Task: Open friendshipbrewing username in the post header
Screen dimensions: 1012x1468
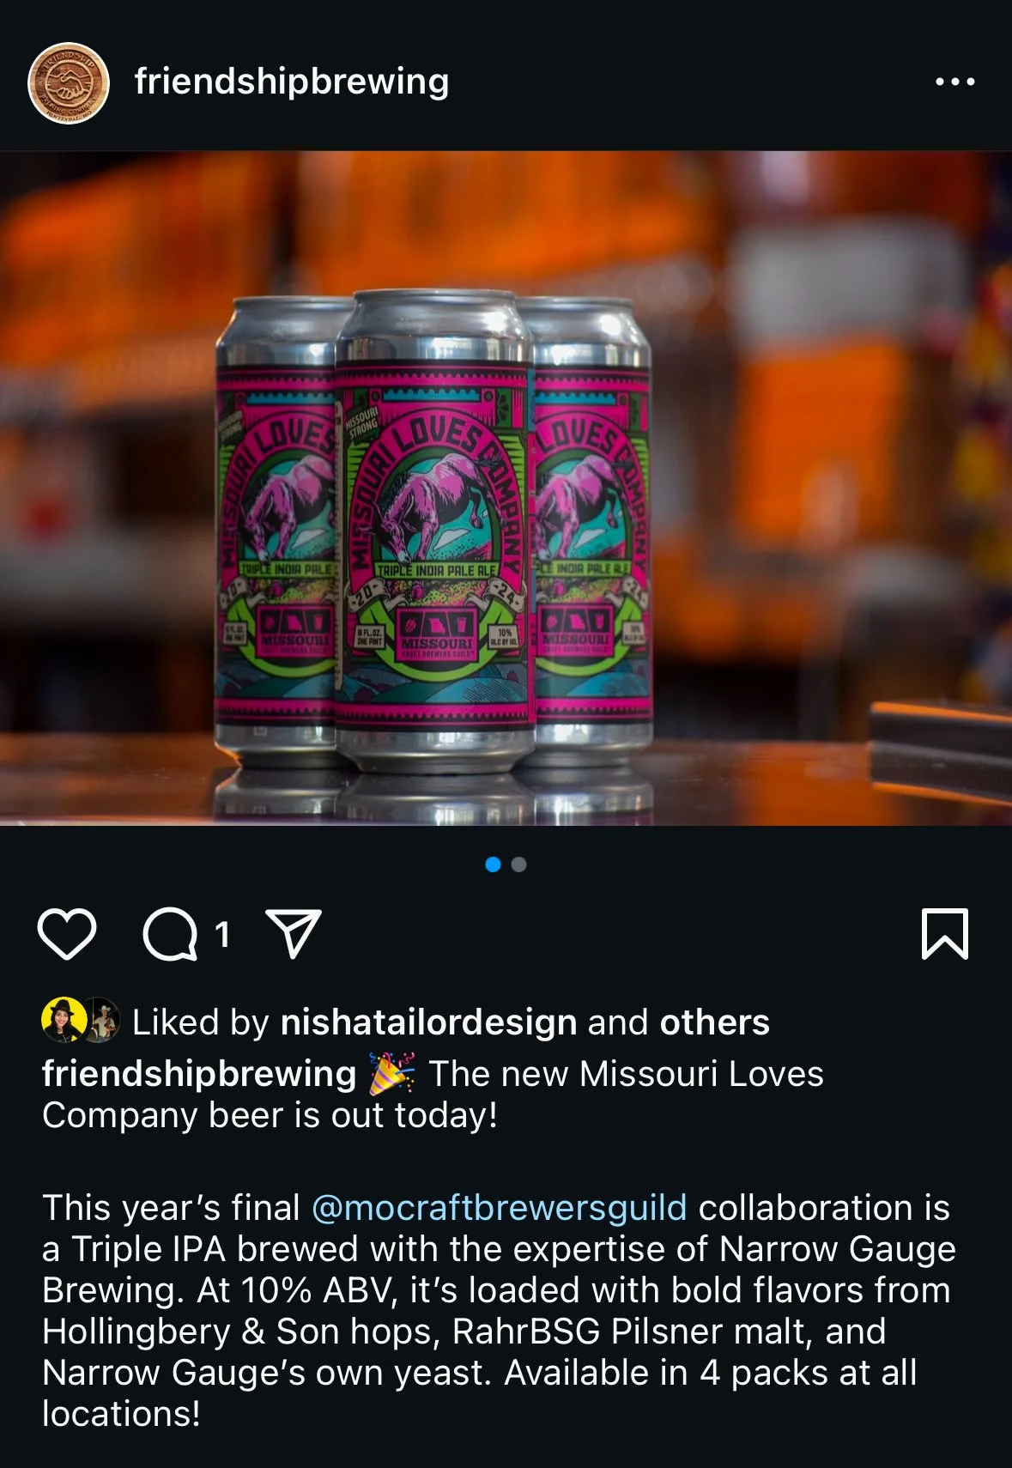Action: click(x=292, y=82)
